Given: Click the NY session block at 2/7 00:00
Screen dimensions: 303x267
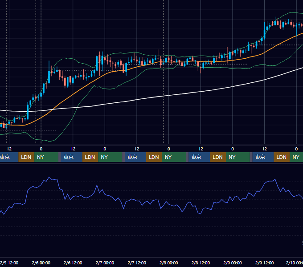Looking at the screenshot, I should [110, 157].
